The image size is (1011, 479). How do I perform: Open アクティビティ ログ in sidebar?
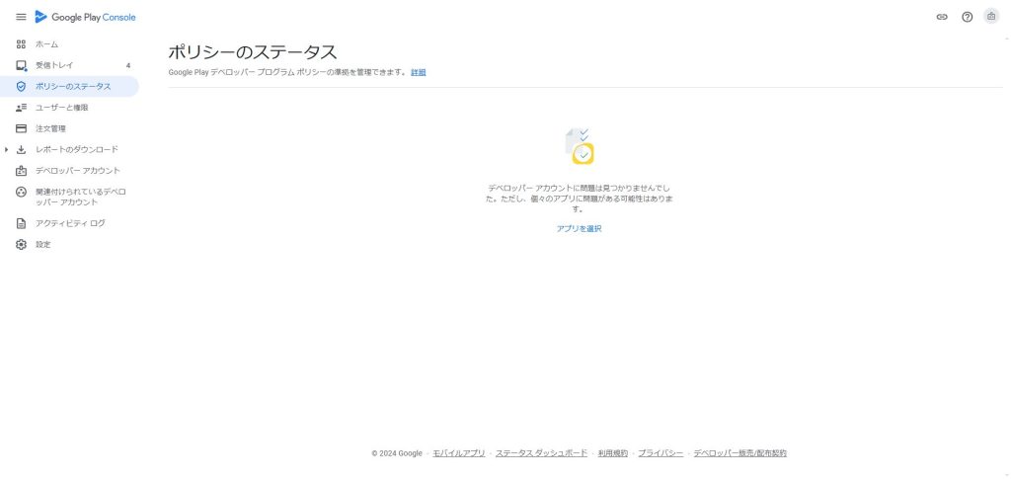[69, 224]
